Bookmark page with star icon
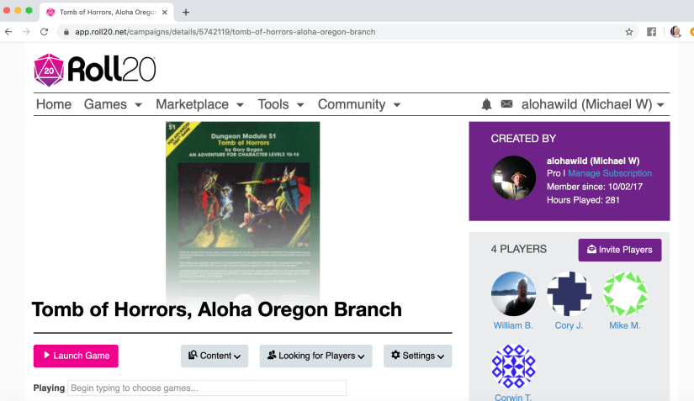 click(x=628, y=32)
